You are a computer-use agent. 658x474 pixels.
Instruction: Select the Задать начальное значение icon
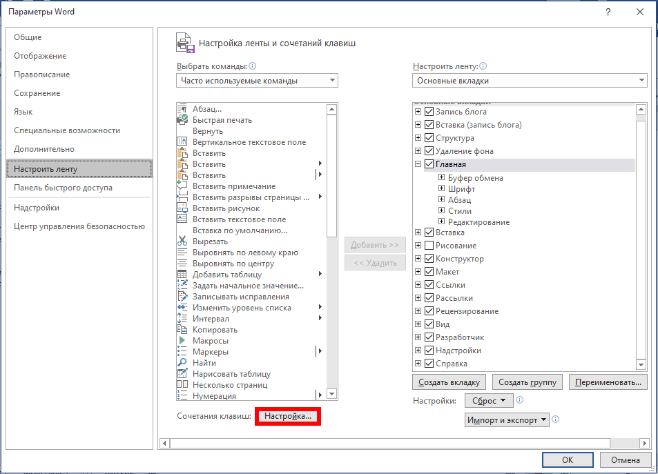pos(182,285)
